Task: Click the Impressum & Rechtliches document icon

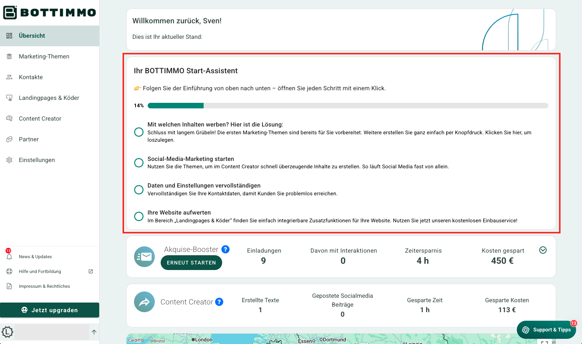Action: (x=9, y=286)
